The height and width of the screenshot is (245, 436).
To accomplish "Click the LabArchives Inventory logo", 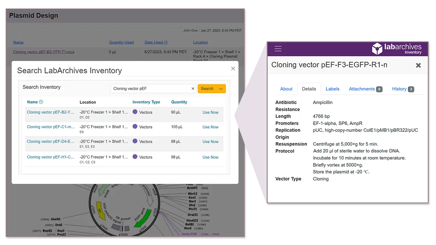I will (x=396, y=49).
